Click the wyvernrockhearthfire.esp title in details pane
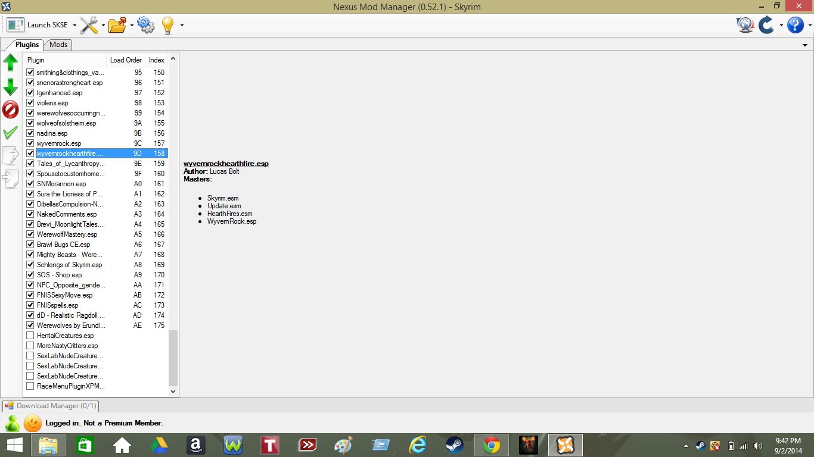Image resolution: width=814 pixels, height=457 pixels. [226, 164]
